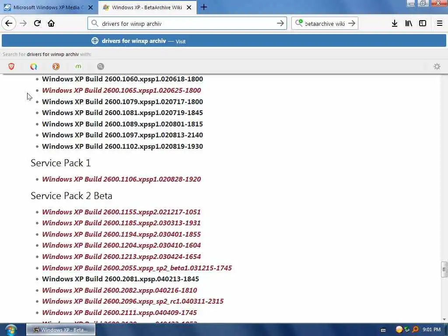
Task: Close the Windows XP - BetaArchive Wiki tab
Action: pyautogui.click(x=189, y=7)
